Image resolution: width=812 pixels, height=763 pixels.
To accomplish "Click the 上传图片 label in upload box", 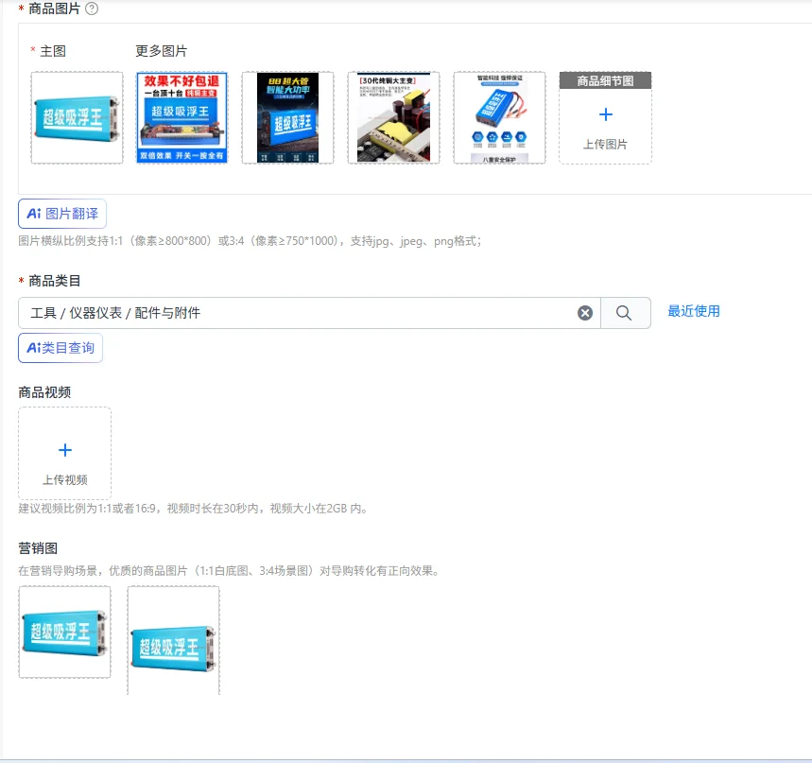I will pyautogui.click(x=605, y=145).
